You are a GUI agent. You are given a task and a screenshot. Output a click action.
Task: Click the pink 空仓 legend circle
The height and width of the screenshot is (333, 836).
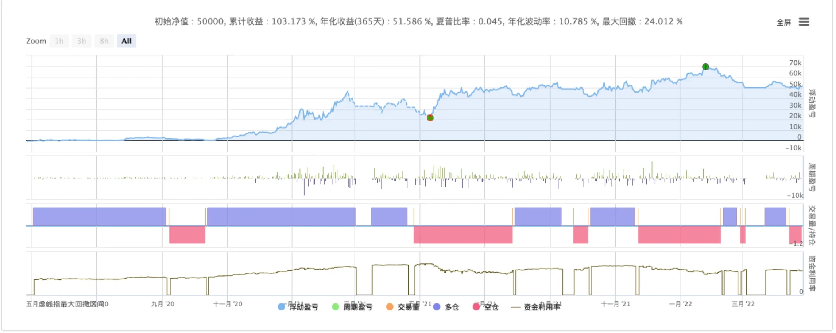(x=476, y=307)
